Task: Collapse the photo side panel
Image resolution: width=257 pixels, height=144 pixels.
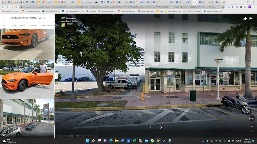Action: coord(56,76)
